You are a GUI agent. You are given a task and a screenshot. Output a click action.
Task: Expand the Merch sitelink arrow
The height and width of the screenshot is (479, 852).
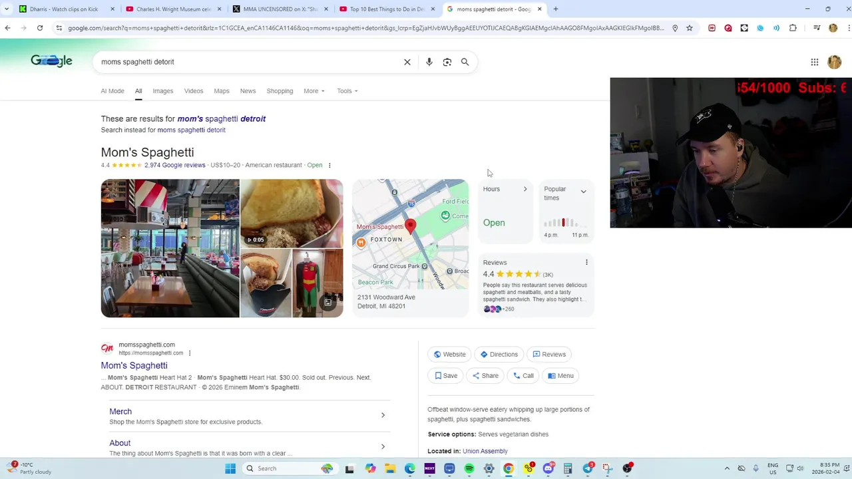[383, 415]
